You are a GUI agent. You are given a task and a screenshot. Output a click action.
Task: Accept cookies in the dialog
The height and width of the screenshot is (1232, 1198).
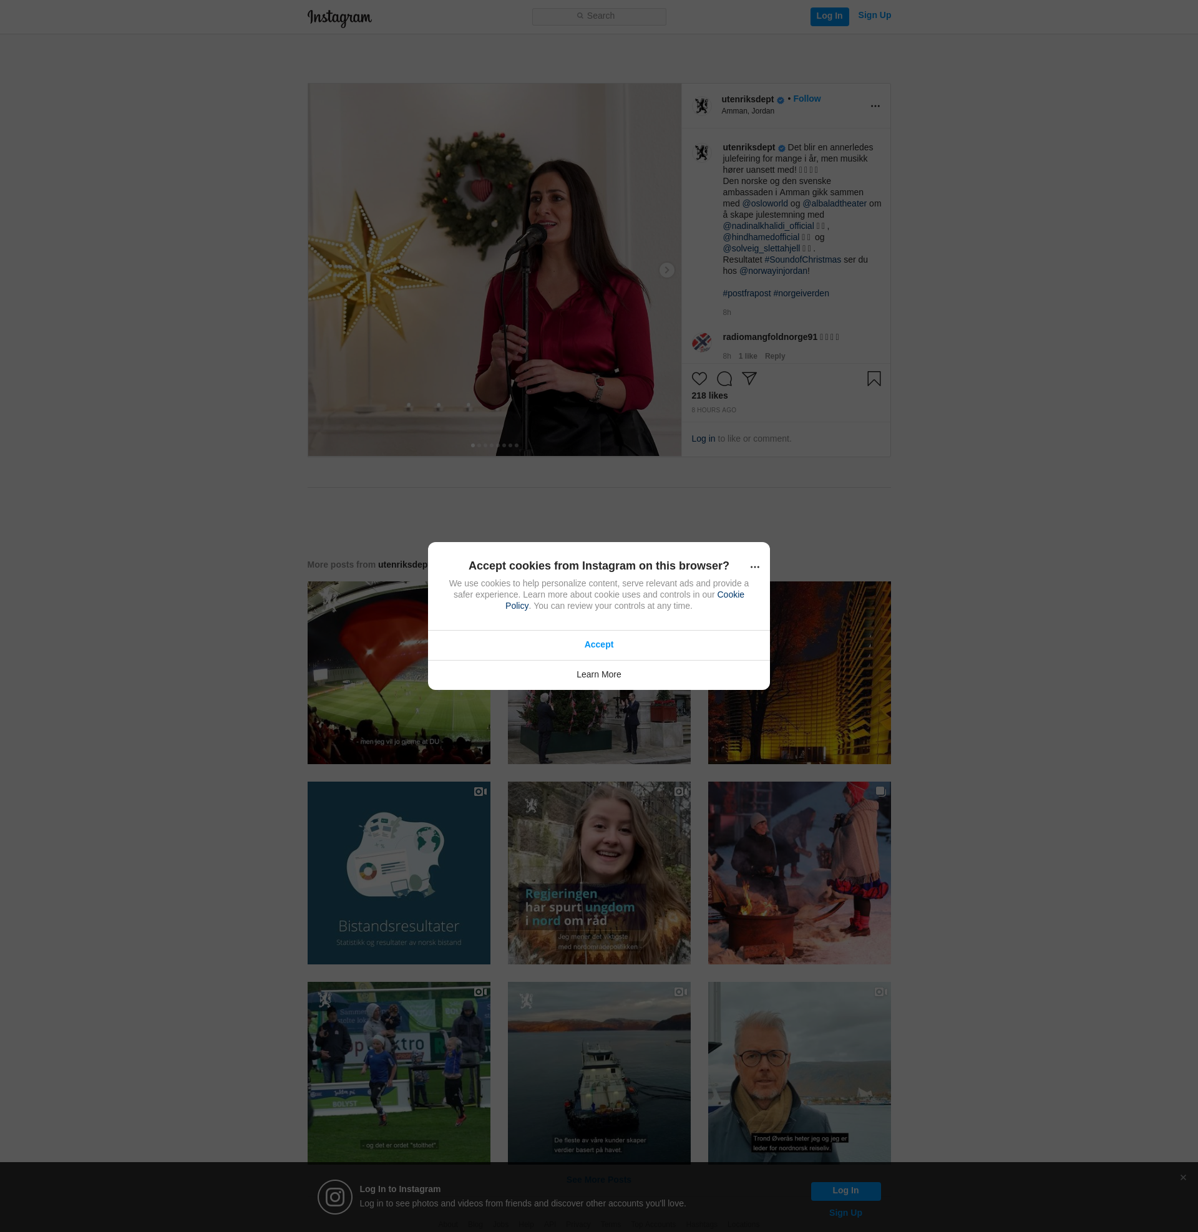pos(598,644)
